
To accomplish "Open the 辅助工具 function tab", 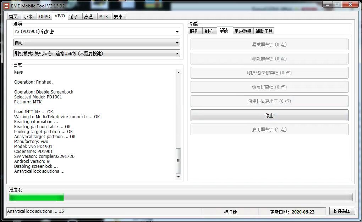I will point(264,31).
